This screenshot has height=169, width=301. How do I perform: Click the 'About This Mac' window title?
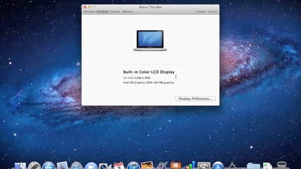(x=150, y=7)
